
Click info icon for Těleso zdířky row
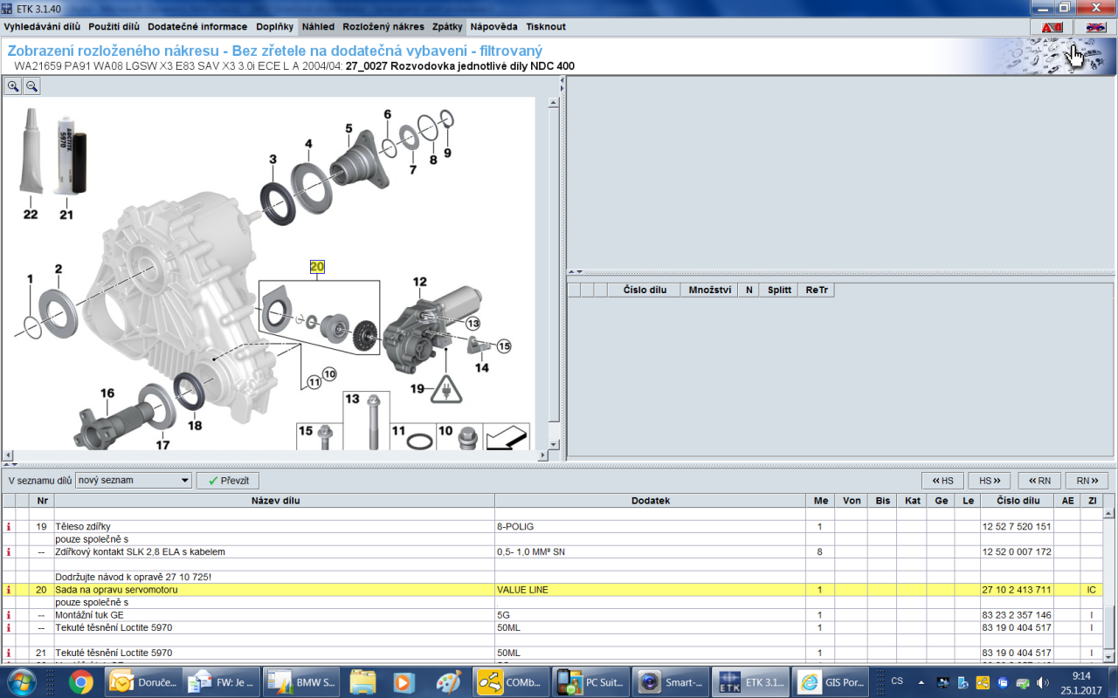(9, 527)
